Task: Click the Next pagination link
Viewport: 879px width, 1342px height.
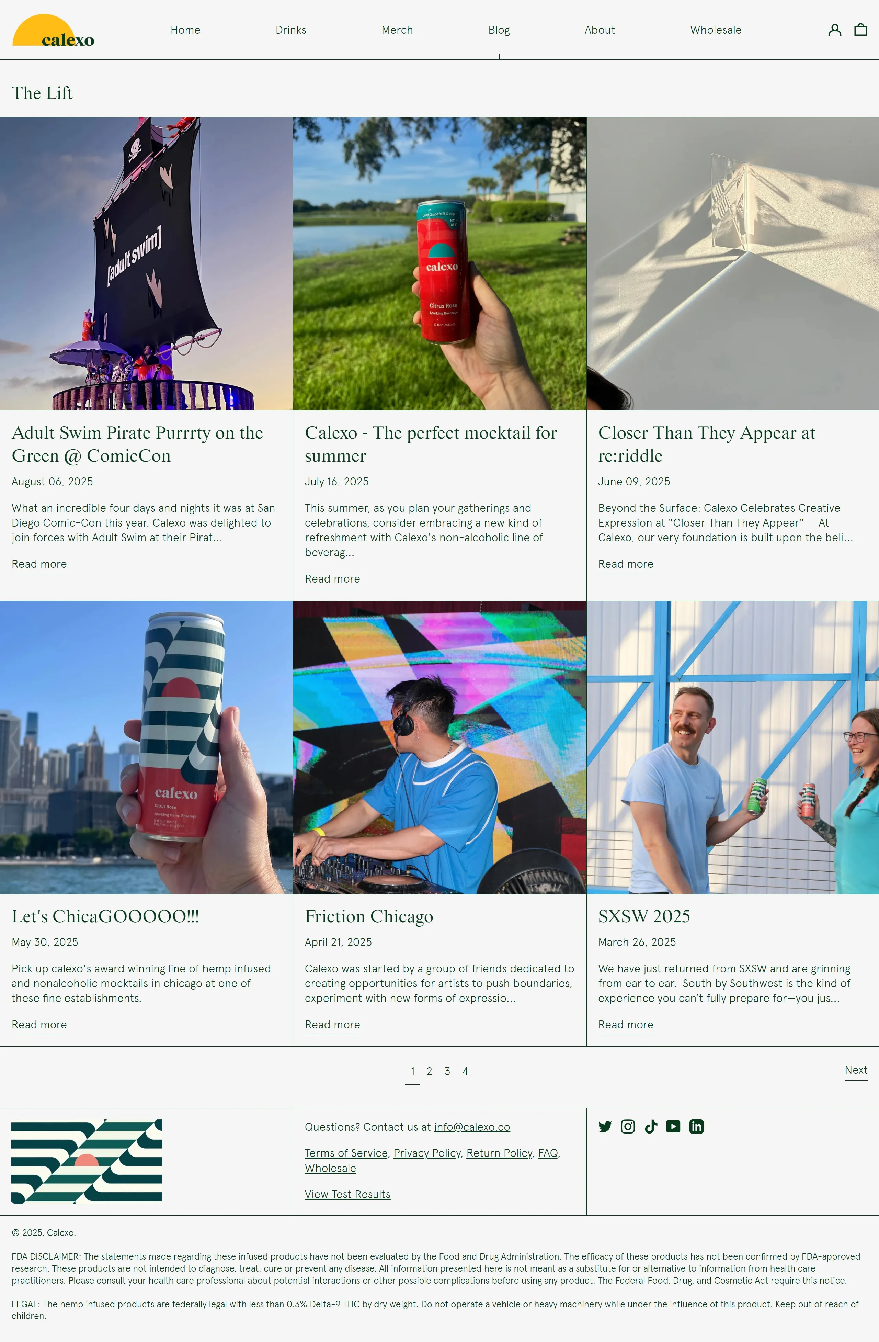Action: 855,1070
